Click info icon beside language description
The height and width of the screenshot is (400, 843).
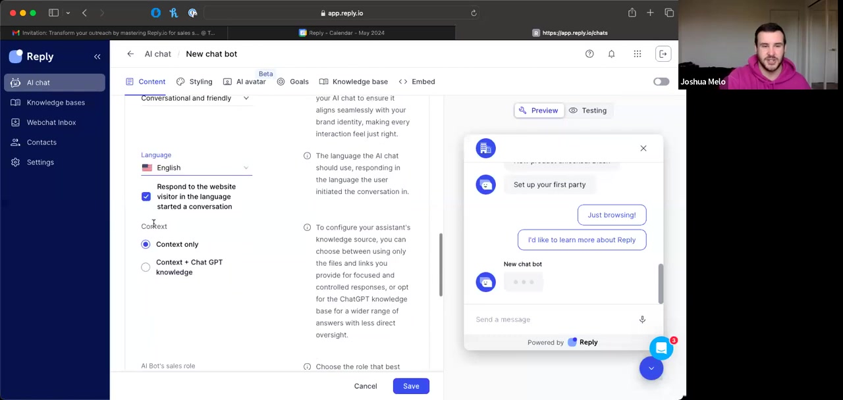(x=307, y=156)
